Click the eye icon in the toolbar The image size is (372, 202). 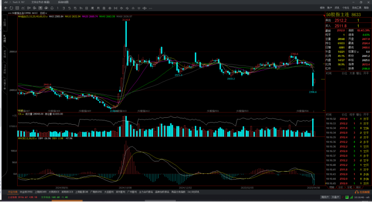tap(110, 8)
